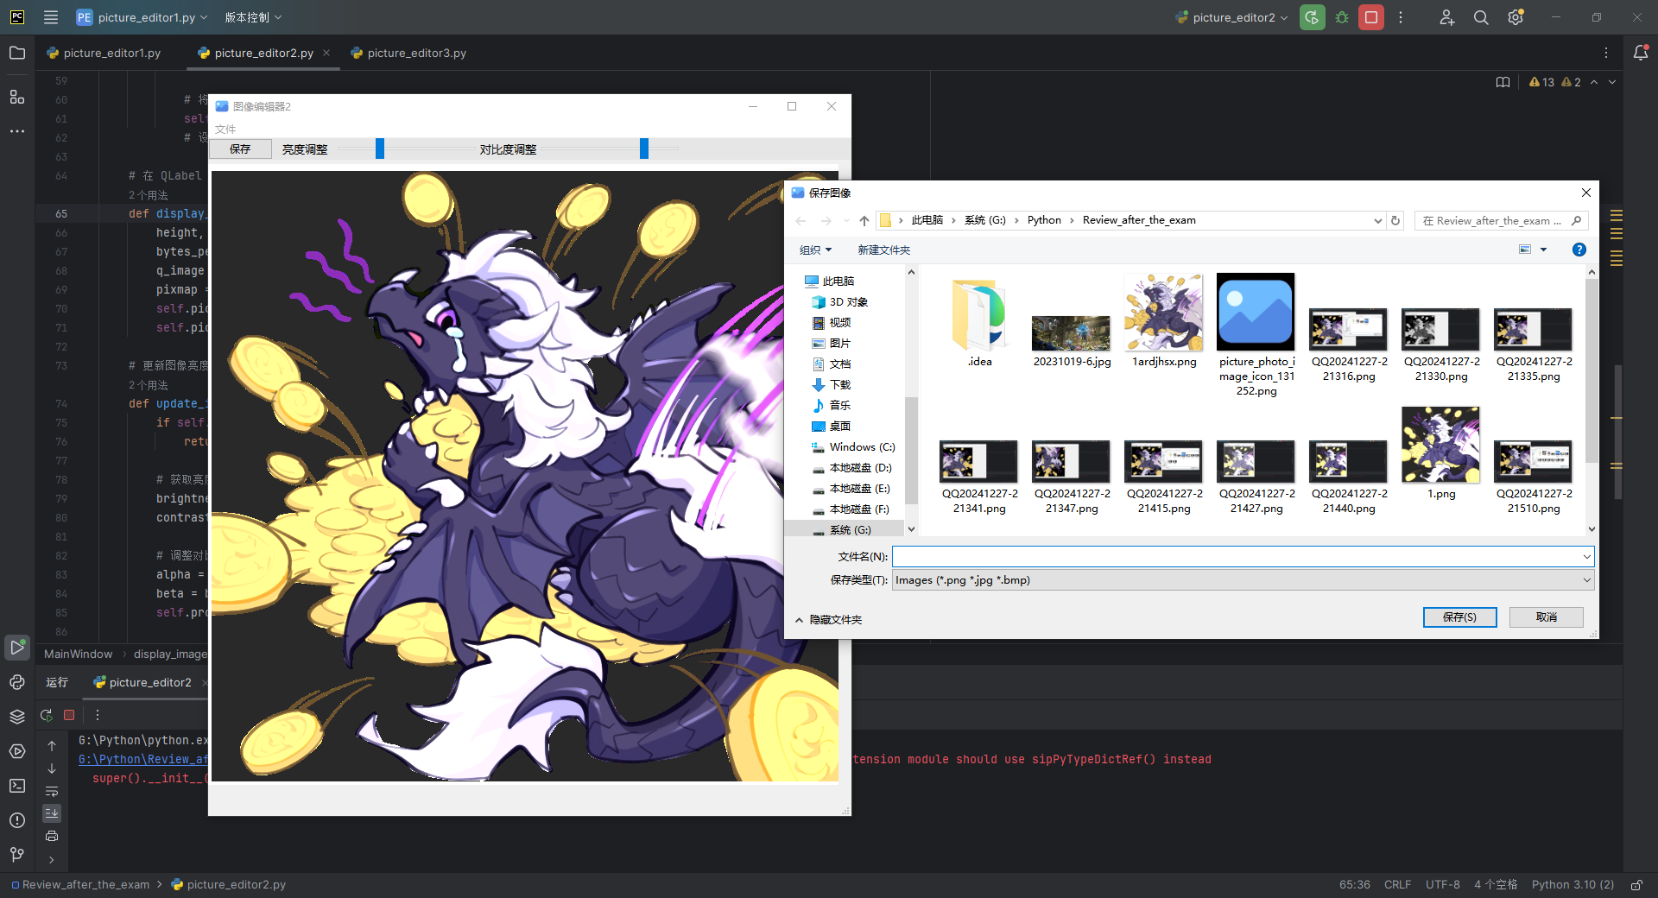Screen dimensions: 1658x898
Task: Click the G:\Python\Review_af link in console
Action: tap(143, 759)
